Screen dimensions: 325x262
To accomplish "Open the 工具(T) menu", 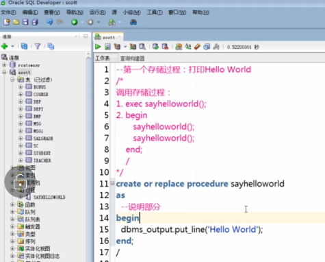I will 155,12.
